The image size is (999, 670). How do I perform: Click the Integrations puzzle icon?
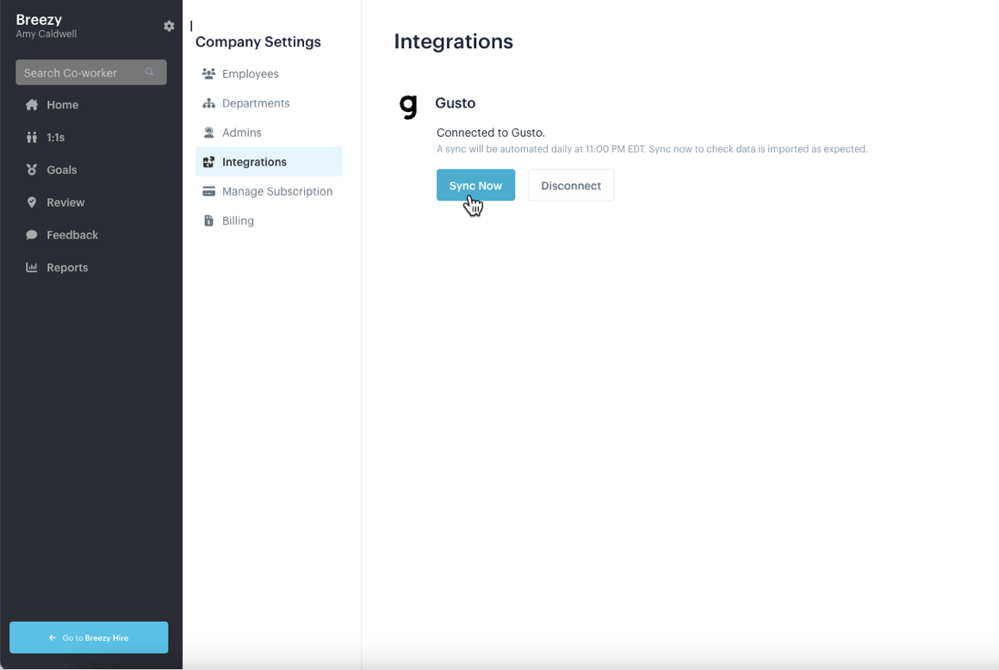click(208, 162)
